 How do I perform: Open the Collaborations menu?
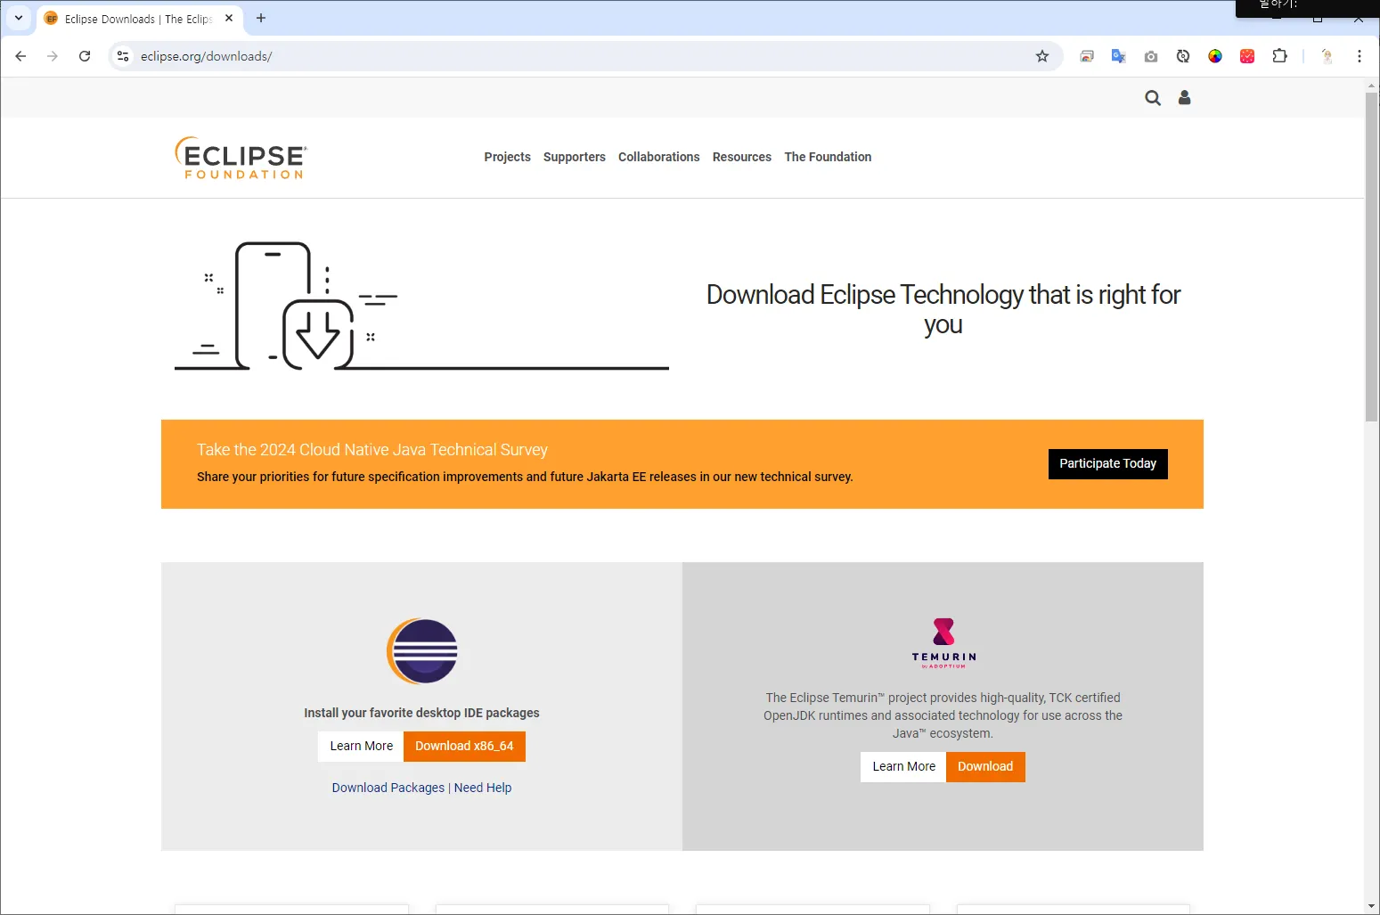(659, 157)
